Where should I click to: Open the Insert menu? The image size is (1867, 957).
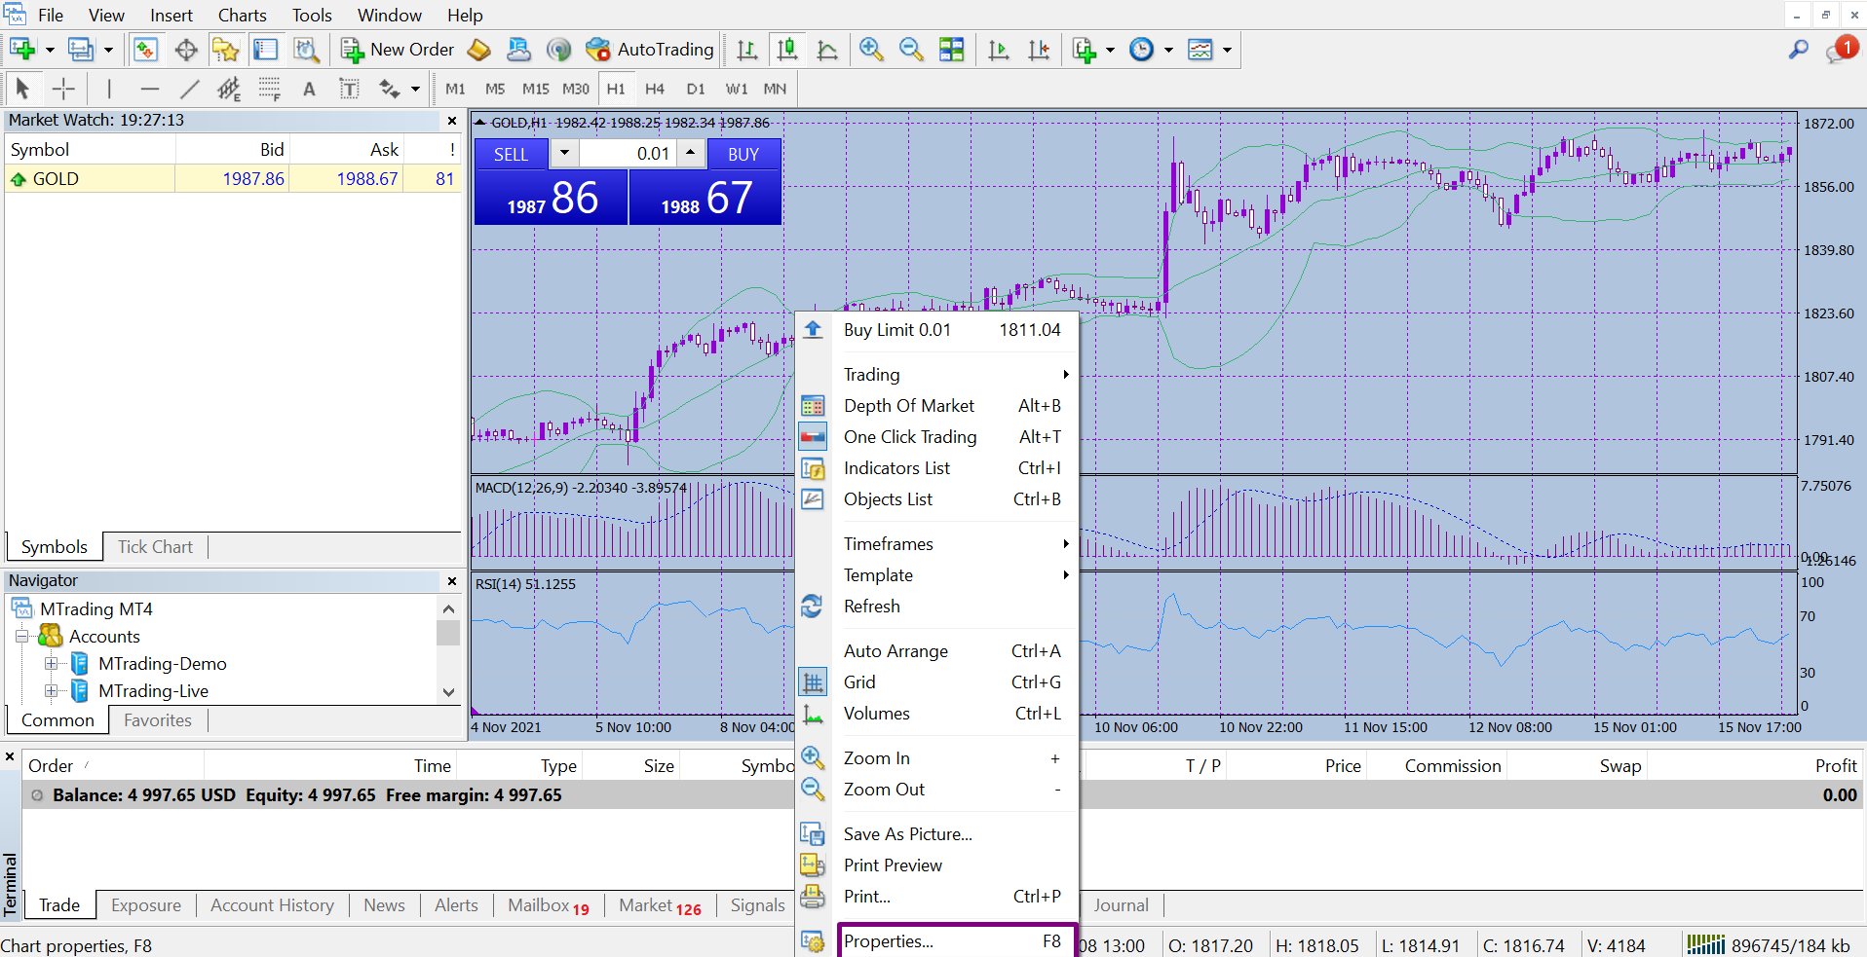(x=171, y=16)
